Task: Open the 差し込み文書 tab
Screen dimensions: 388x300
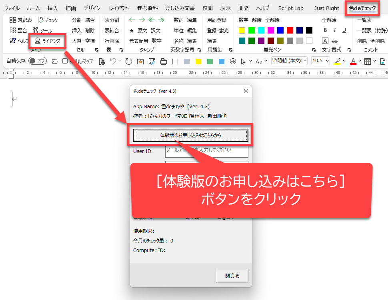Action: coord(180,8)
